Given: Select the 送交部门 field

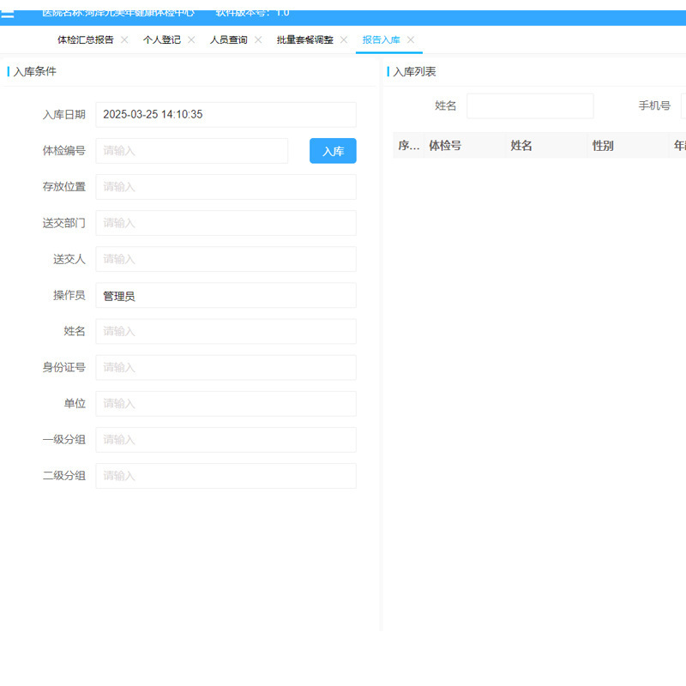Looking at the screenshot, I should (226, 223).
